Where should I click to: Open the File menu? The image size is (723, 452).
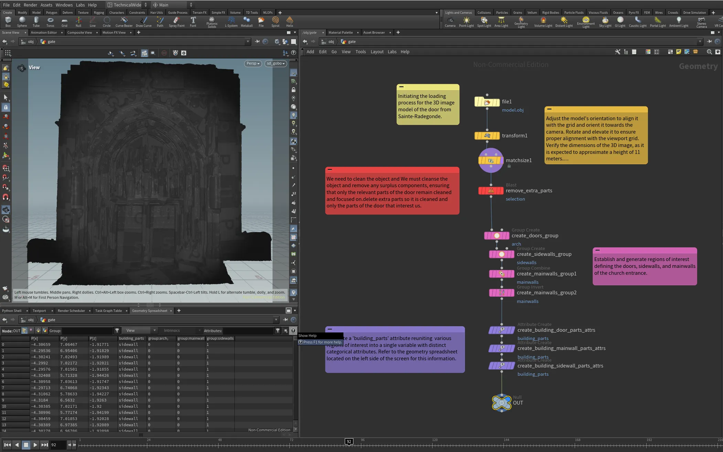[x=6, y=5]
